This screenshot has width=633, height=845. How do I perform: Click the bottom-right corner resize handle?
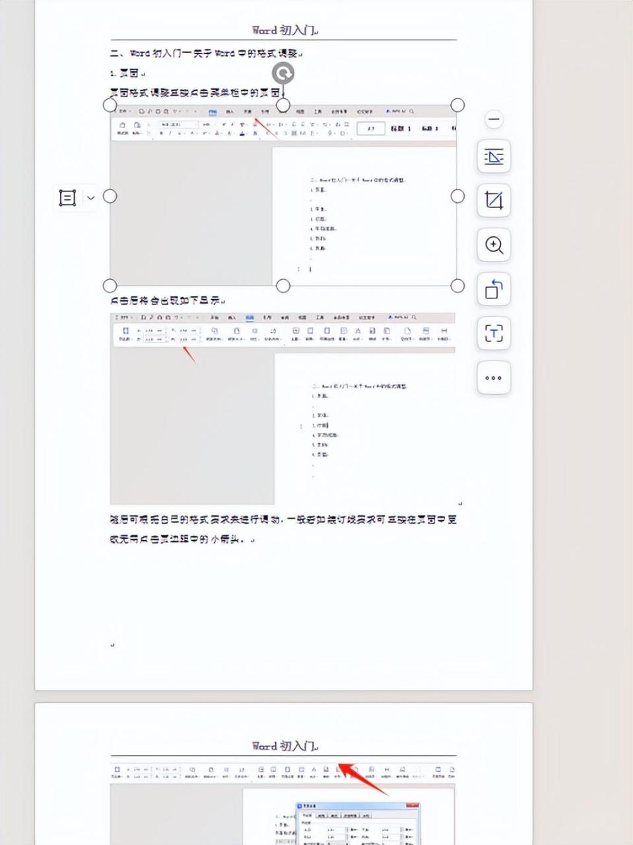coord(457,285)
